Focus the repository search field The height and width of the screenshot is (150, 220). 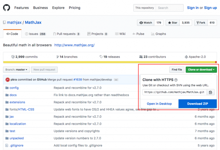tap(169, 8)
